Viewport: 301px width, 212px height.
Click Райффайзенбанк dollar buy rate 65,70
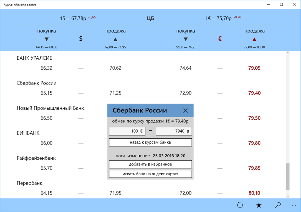(46, 168)
